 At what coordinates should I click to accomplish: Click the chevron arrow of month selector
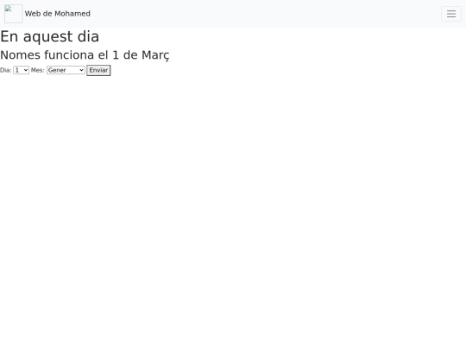[x=81, y=70]
